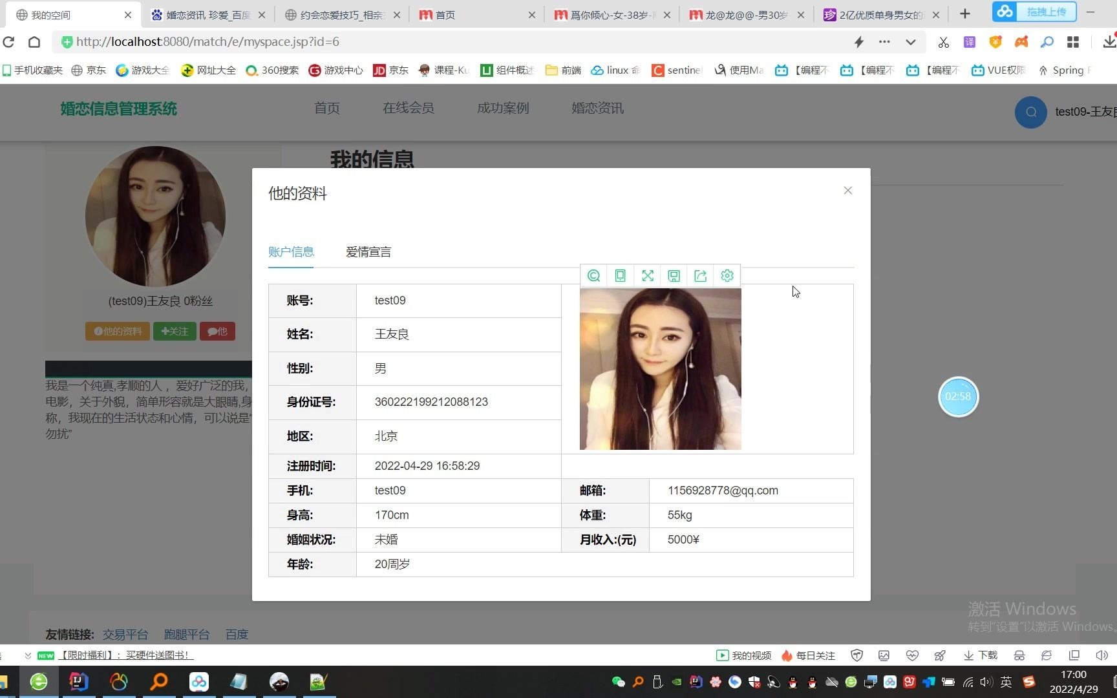This screenshot has width=1117, height=698.
Task: Switch to 首页 browser tab
Action: click(x=477, y=14)
